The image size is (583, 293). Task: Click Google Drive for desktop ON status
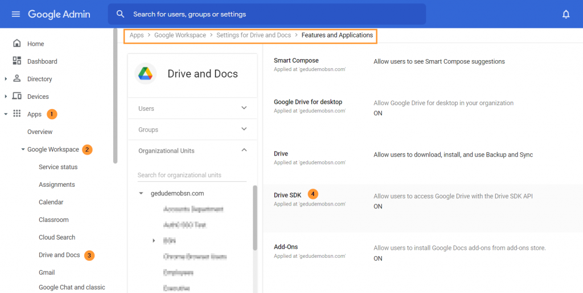click(378, 114)
